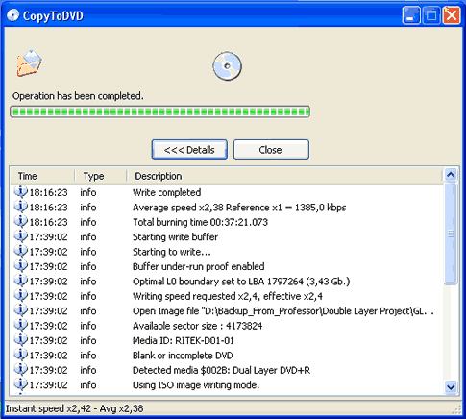Select 'Writing speed requested x2,4' entry

[x=228, y=296]
